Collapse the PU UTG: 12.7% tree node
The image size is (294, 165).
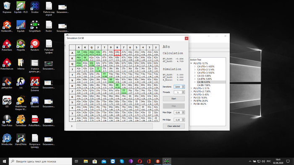tap(191, 63)
